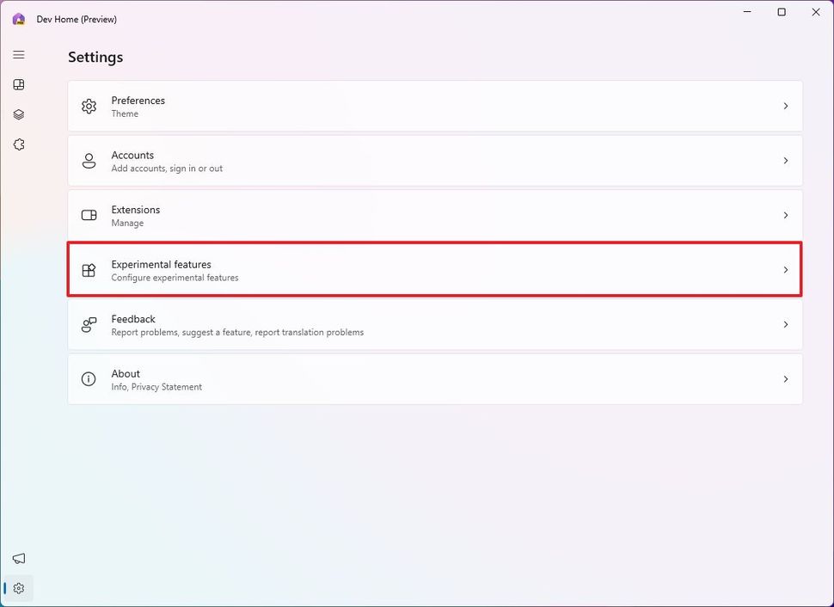Expand the Accounts row chevron
Image resolution: width=834 pixels, height=607 pixels.
[x=785, y=161]
